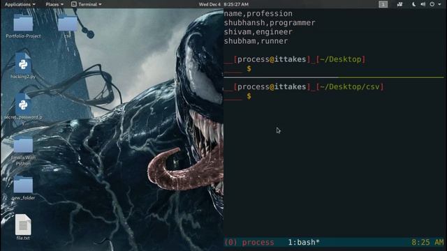
Task: Click the $ prompt in upper pane
Action: click(x=249, y=68)
